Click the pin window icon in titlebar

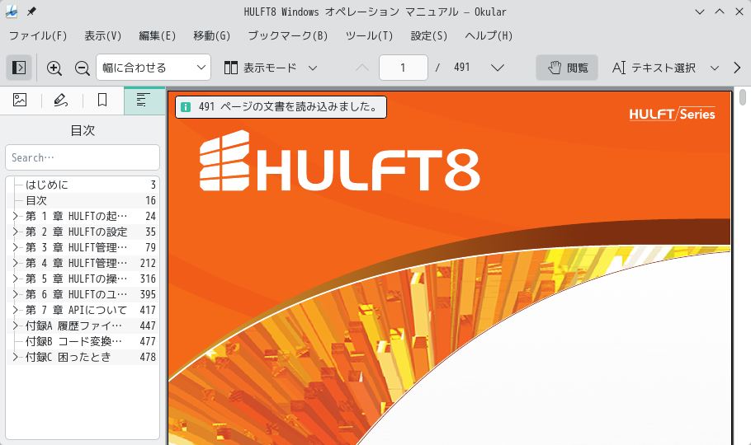31,12
